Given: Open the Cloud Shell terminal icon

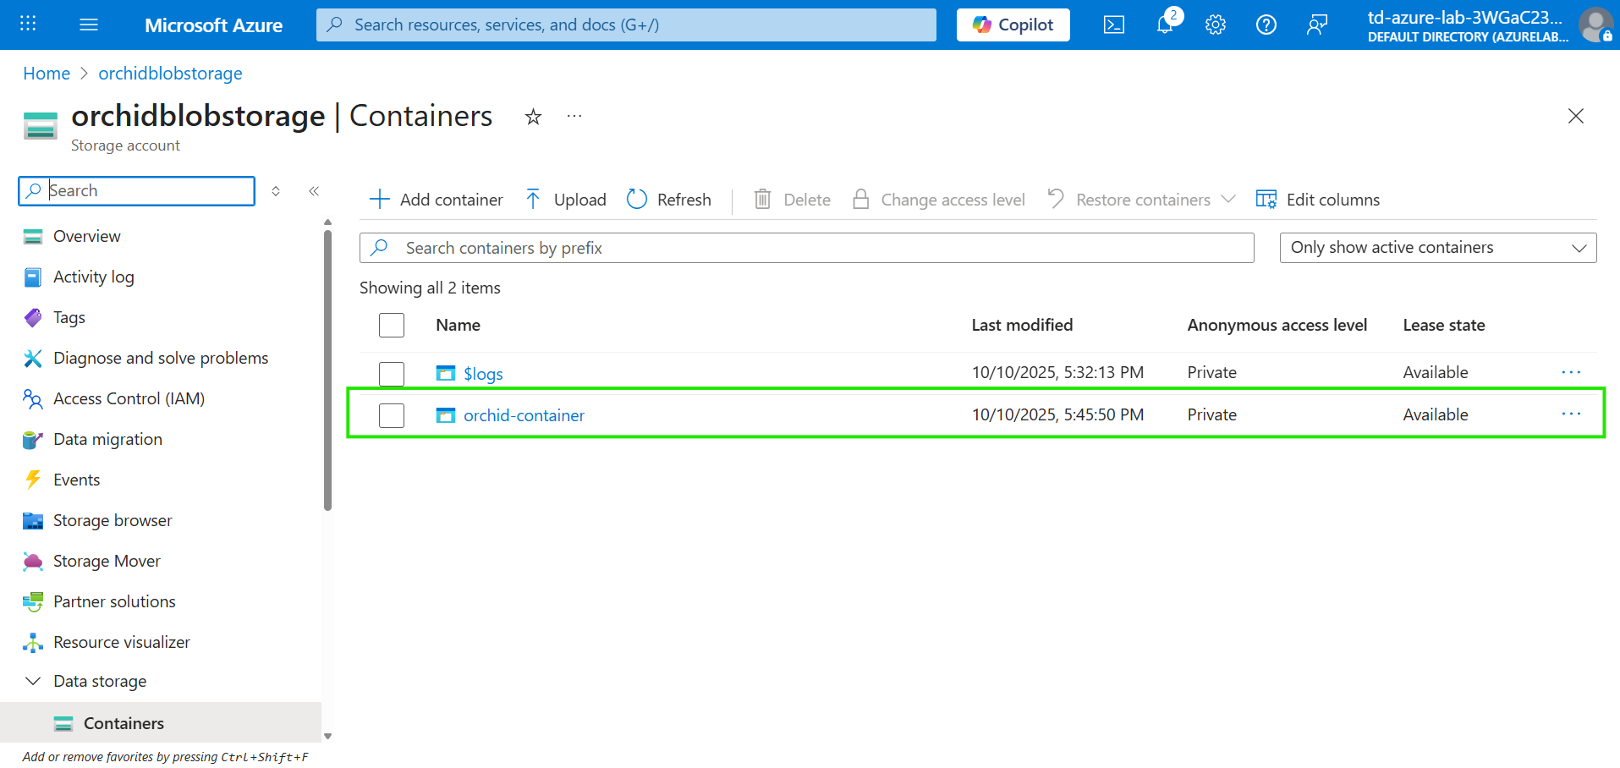Looking at the screenshot, I should pos(1113,25).
